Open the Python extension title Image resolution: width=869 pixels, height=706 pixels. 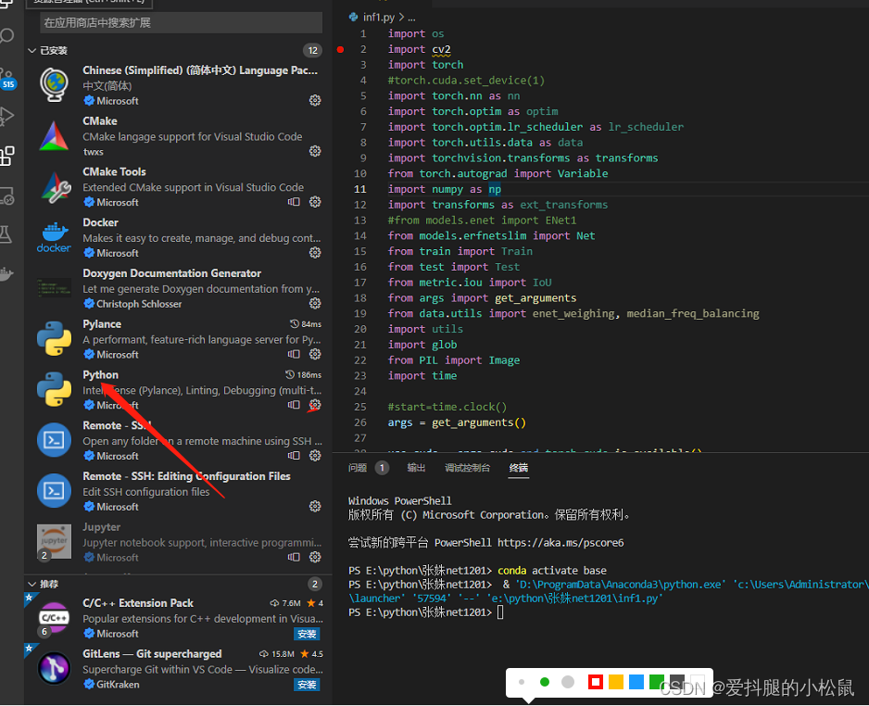pyautogui.click(x=100, y=374)
